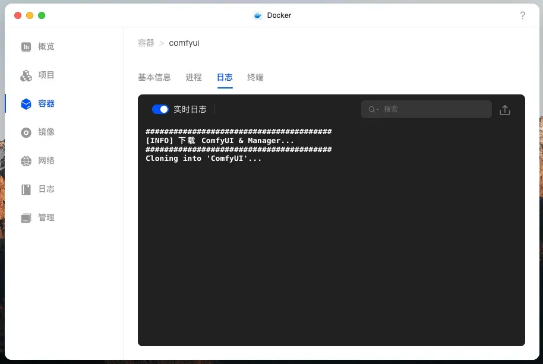The width and height of the screenshot is (543, 364).
Task: Click the export log upload icon
Action: pos(505,110)
